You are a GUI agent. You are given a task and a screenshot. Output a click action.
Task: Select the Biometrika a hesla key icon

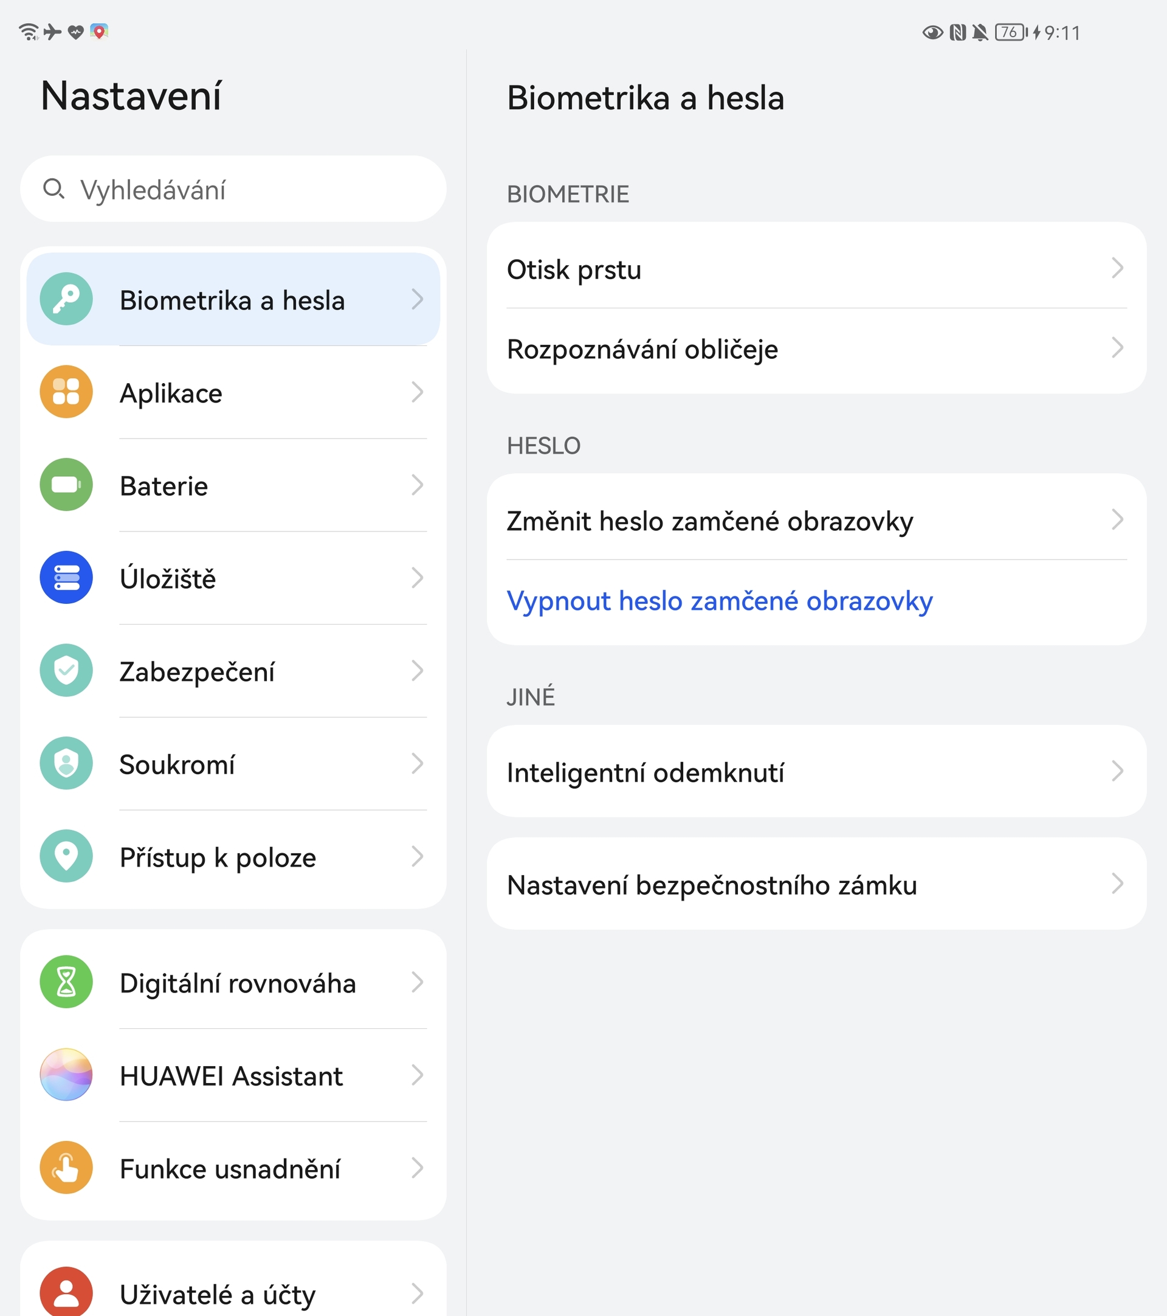(66, 299)
